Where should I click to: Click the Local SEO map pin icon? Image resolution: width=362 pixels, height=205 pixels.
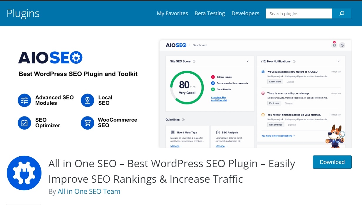tap(87, 100)
